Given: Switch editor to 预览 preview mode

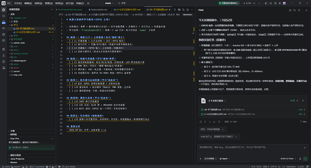Looking at the screenshot, I should [178, 15].
